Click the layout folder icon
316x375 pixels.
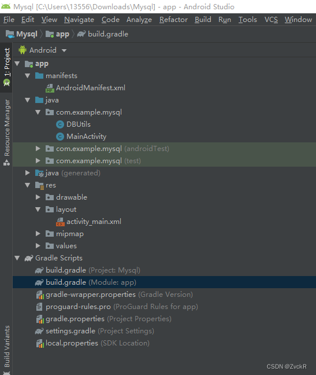tap(50, 209)
